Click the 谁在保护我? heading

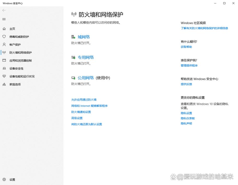point(189,60)
